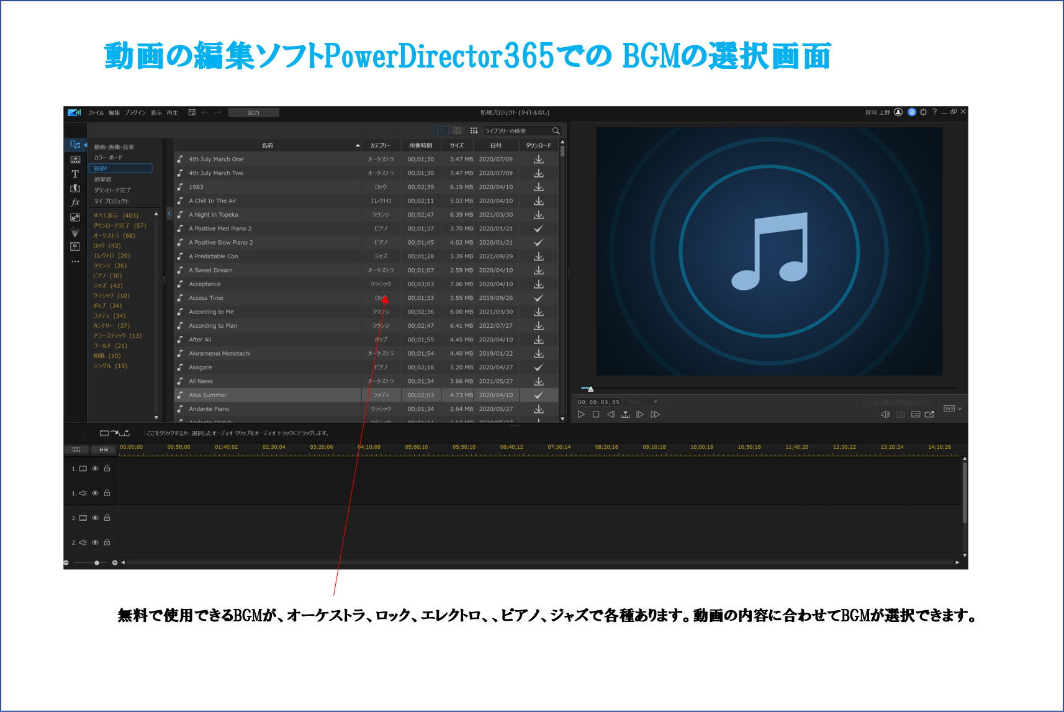Open preview quality settings icon

915,414
